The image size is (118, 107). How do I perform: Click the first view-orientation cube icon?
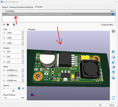113,52
